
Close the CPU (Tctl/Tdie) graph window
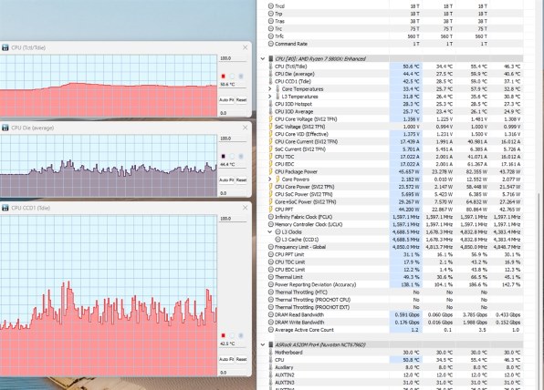point(246,47)
